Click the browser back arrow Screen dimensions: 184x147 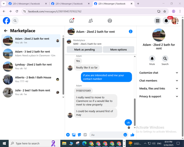(x=4, y=11)
